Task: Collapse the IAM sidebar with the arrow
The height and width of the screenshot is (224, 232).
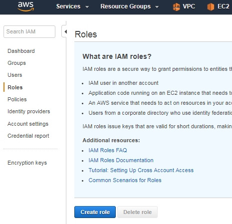Action: (66, 31)
